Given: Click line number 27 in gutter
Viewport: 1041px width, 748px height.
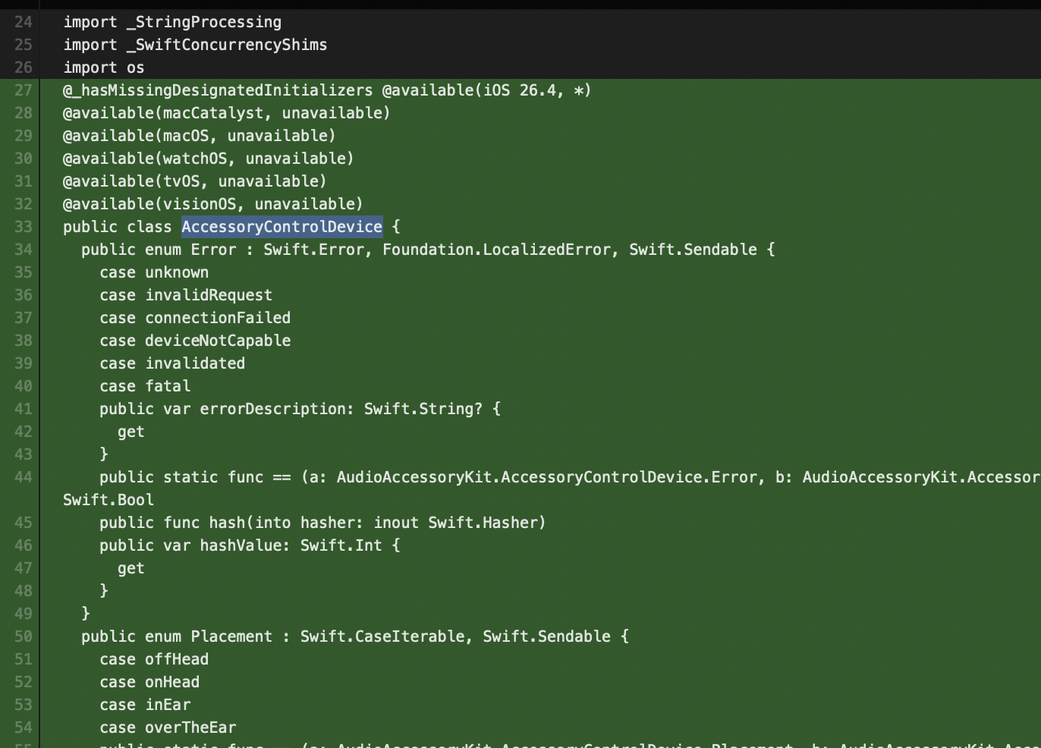Looking at the screenshot, I should [x=23, y=90].
